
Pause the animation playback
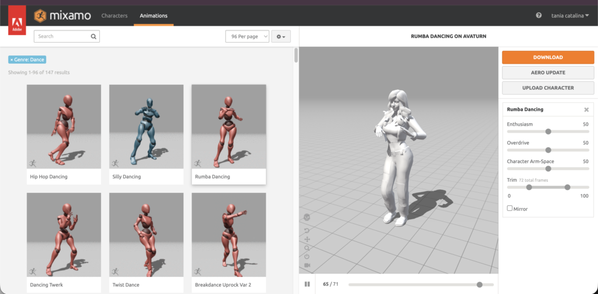pyautogui.click(x=307, y=284)
